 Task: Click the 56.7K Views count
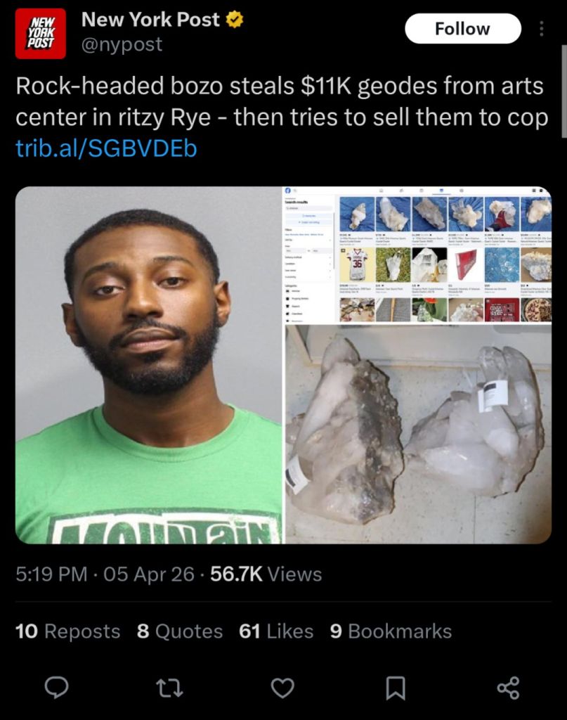(266, 574)
